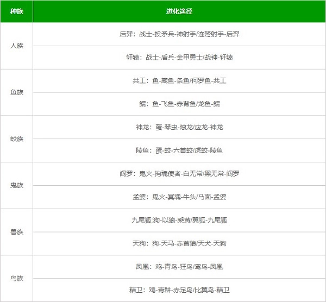Click the 后羿 evolution path row
The height and width of the screenshot is (302, 326).
(x=179, y=34)
